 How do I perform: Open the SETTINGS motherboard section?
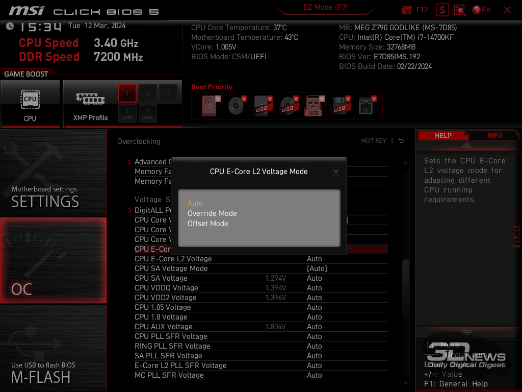(53, 173)
